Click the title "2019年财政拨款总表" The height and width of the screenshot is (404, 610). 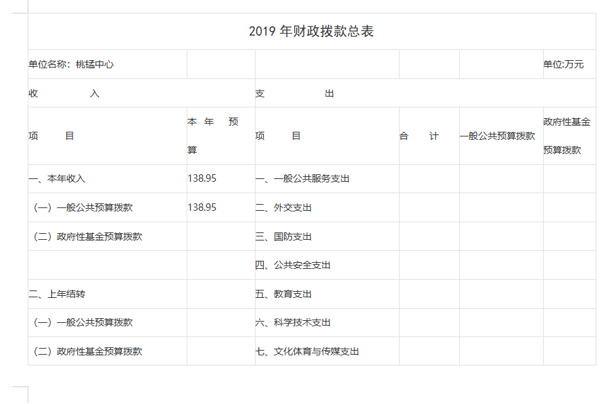pos(311,32)
